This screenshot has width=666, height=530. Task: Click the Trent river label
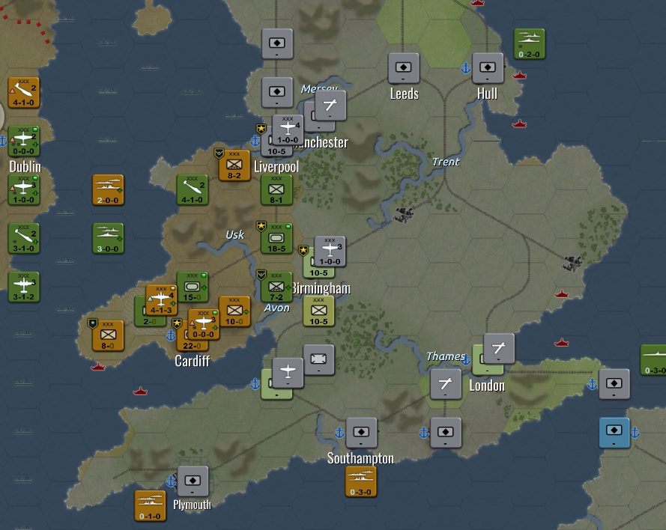pos(446,162)
